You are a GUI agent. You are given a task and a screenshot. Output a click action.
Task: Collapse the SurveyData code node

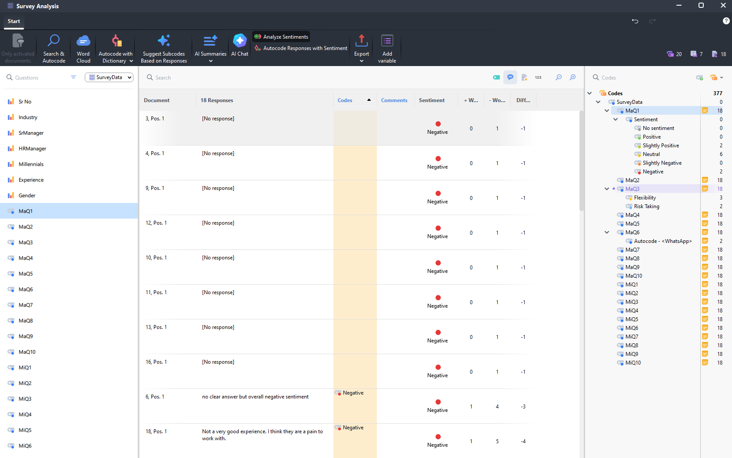tap(598, 102)
